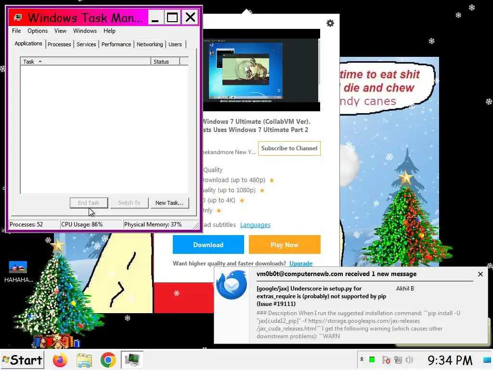
Task: Click Thunderbird icon in notification
Action: click(232, 285)
